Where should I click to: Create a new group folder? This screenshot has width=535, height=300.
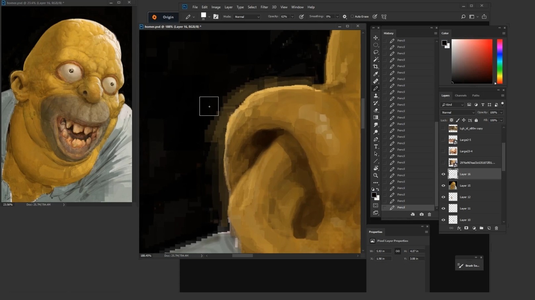pos(481,228)
